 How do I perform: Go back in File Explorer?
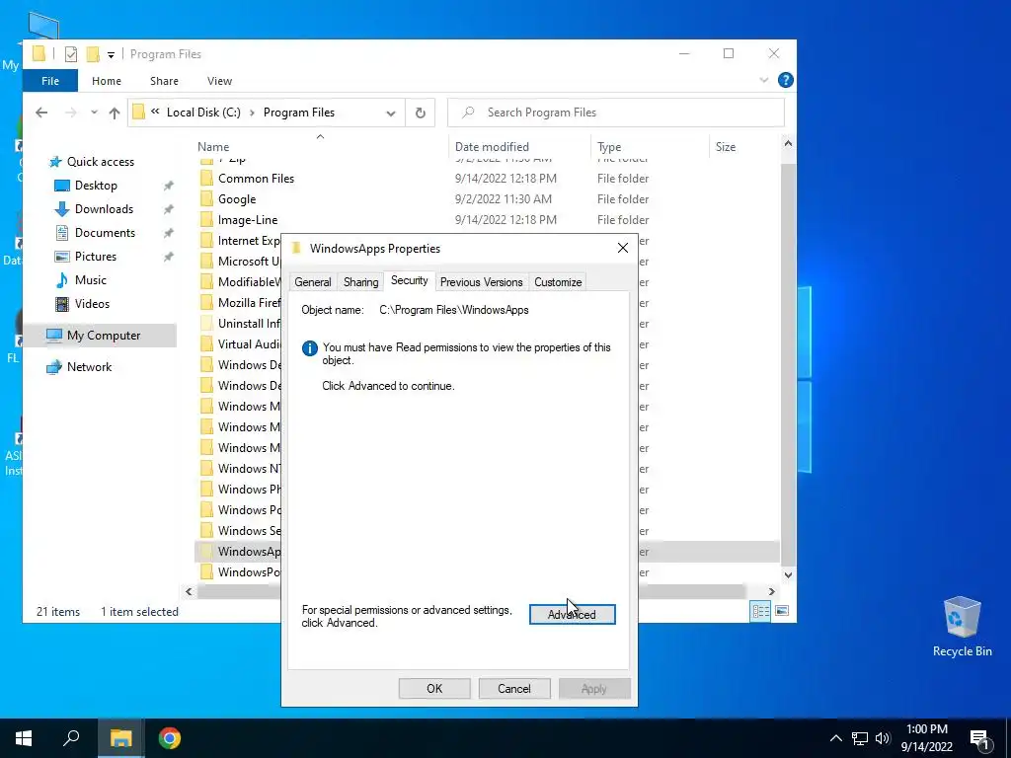pos(41,113)
